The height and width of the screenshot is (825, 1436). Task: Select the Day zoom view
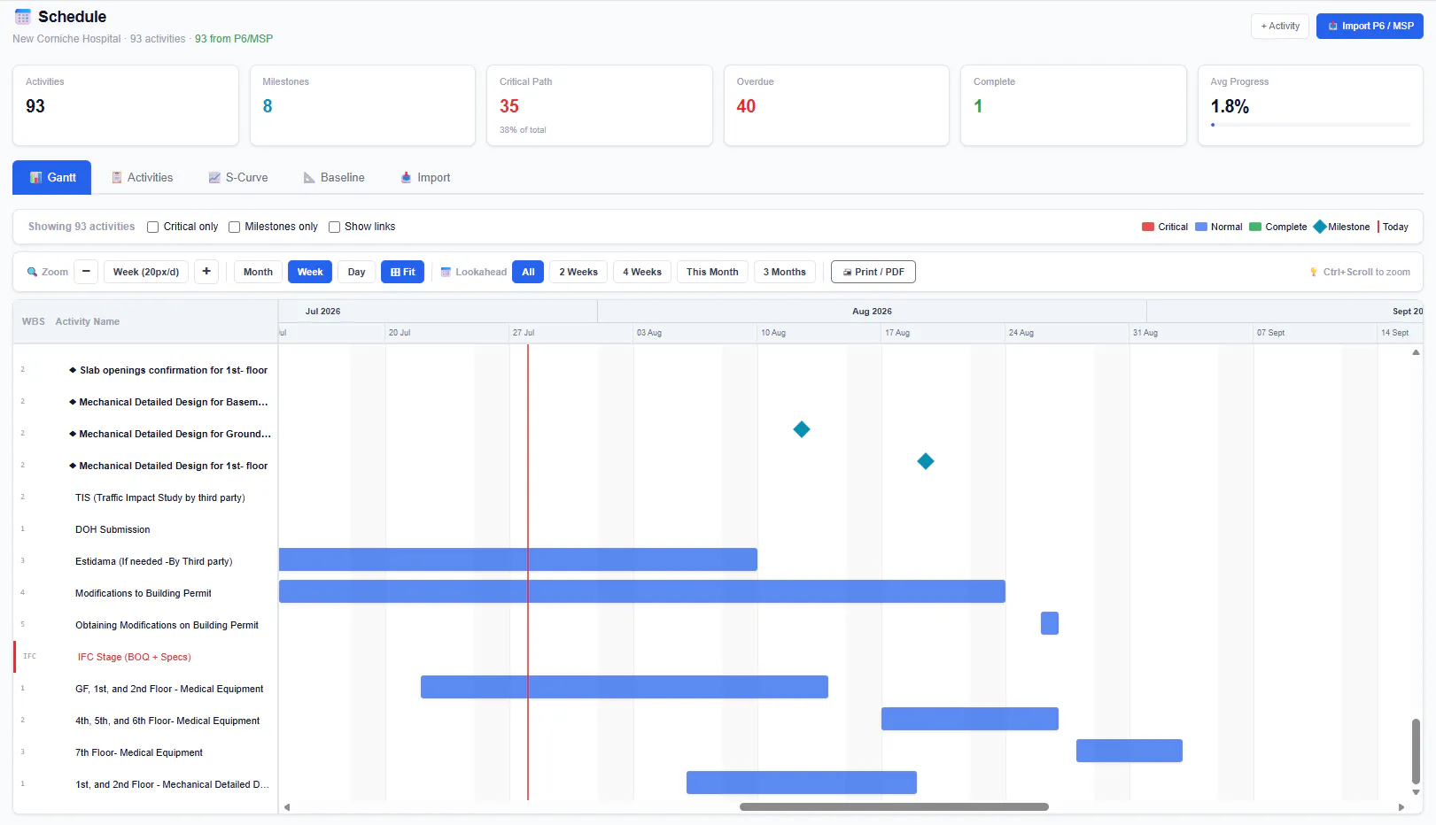tap(356, 272)
